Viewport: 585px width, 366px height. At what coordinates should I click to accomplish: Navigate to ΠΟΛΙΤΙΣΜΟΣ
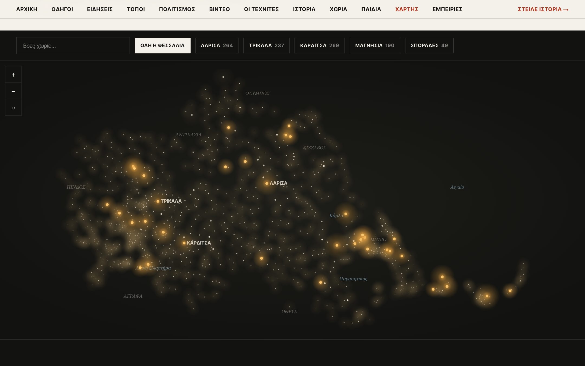(177, 9)
